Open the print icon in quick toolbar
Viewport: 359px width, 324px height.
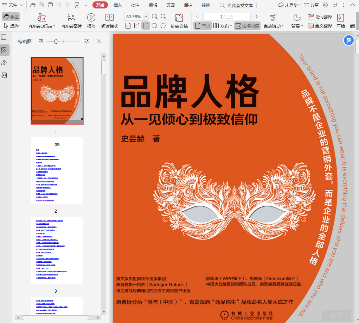pyautogui.click(x=50, y=5)
